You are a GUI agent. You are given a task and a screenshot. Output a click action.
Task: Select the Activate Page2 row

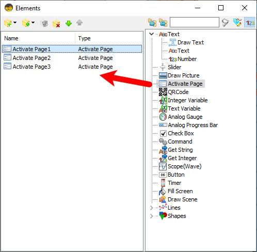(x=72, y=58)
